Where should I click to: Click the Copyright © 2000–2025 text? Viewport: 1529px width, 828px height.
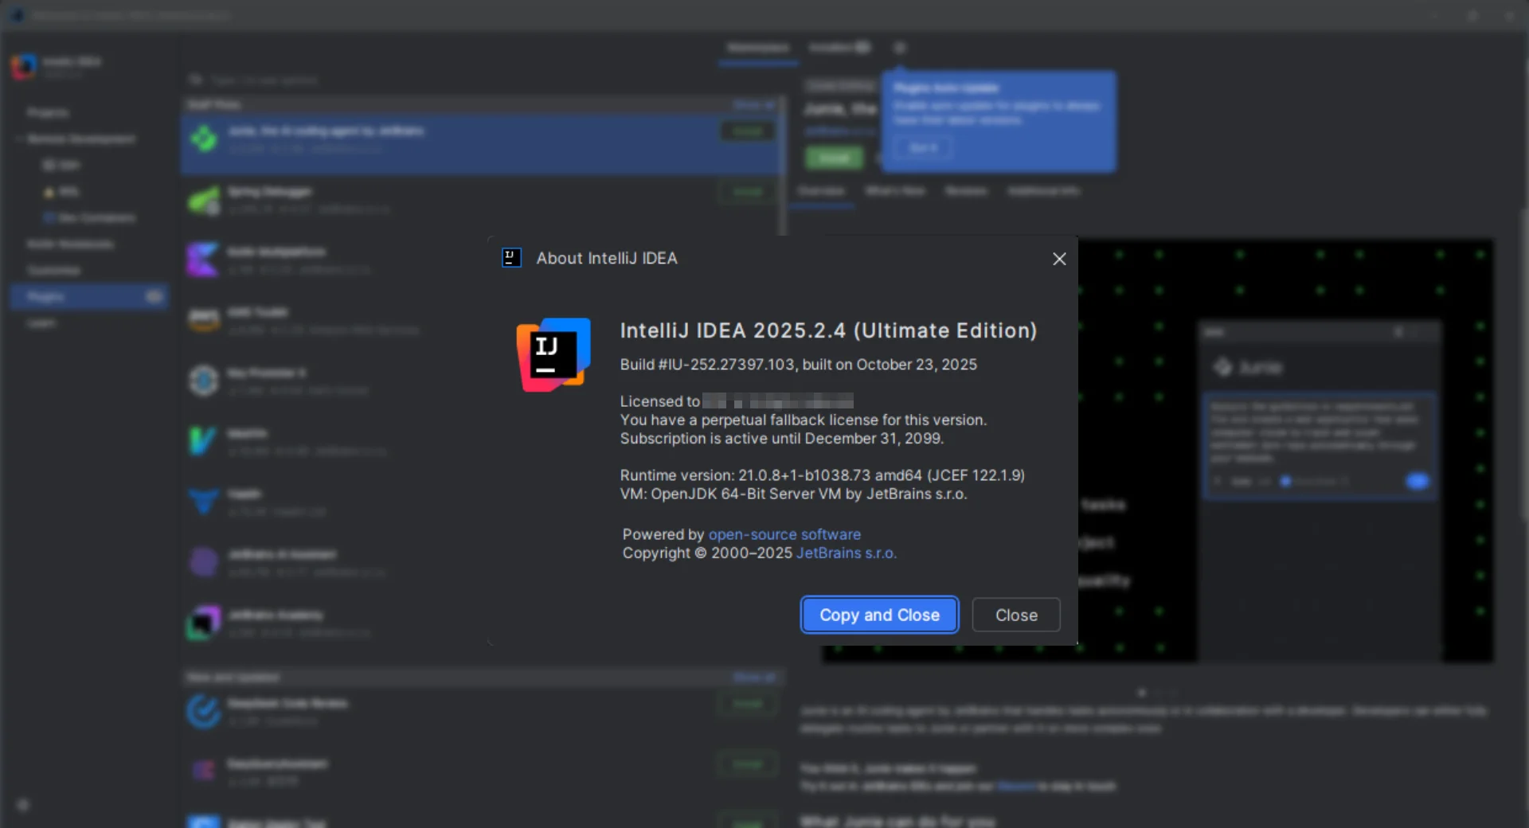click(x=707, y=553)
